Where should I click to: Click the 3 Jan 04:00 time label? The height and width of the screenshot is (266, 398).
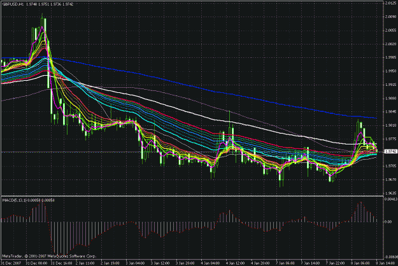tap(136, 263)
